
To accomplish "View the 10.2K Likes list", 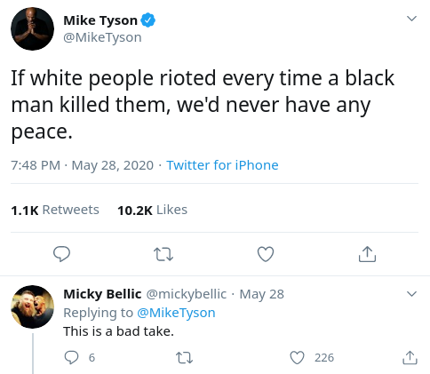I will pyautogui.click(x=152, y=210).
